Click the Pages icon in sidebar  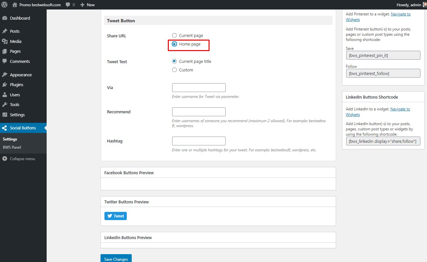(5, 51)
